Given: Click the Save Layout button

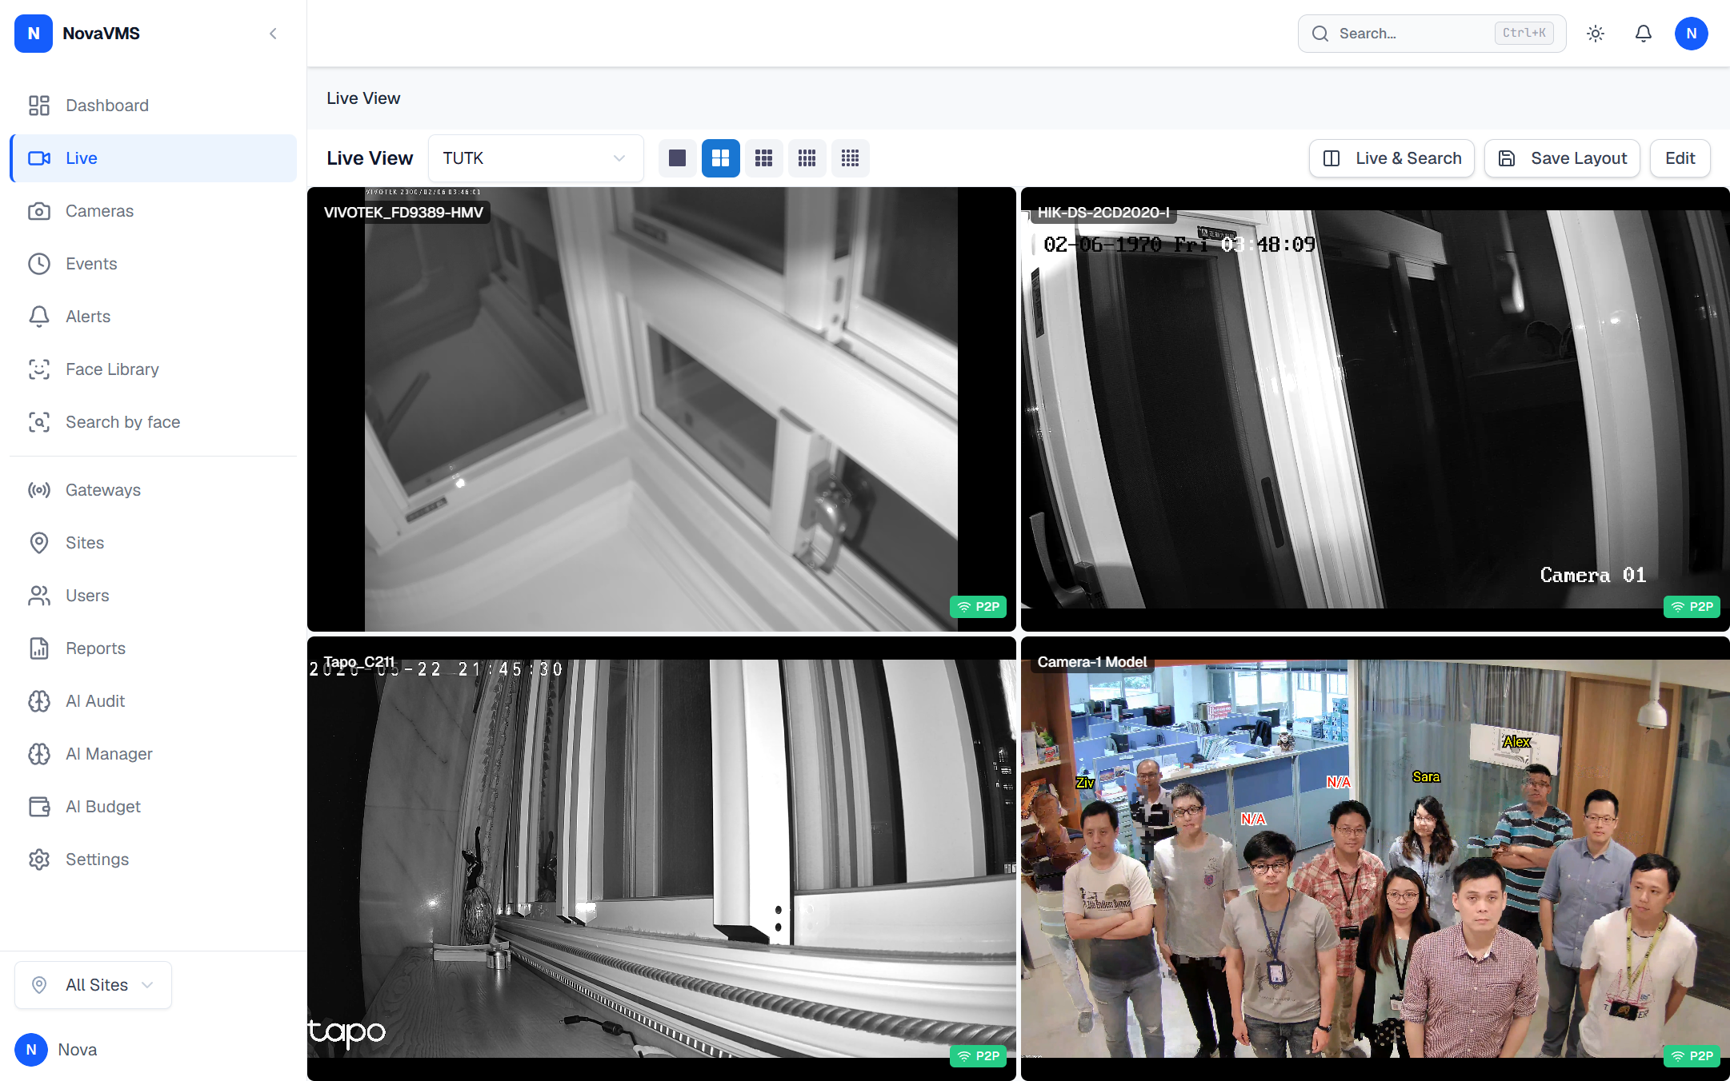Looking at the screenshot, I should click(1562, 158).
